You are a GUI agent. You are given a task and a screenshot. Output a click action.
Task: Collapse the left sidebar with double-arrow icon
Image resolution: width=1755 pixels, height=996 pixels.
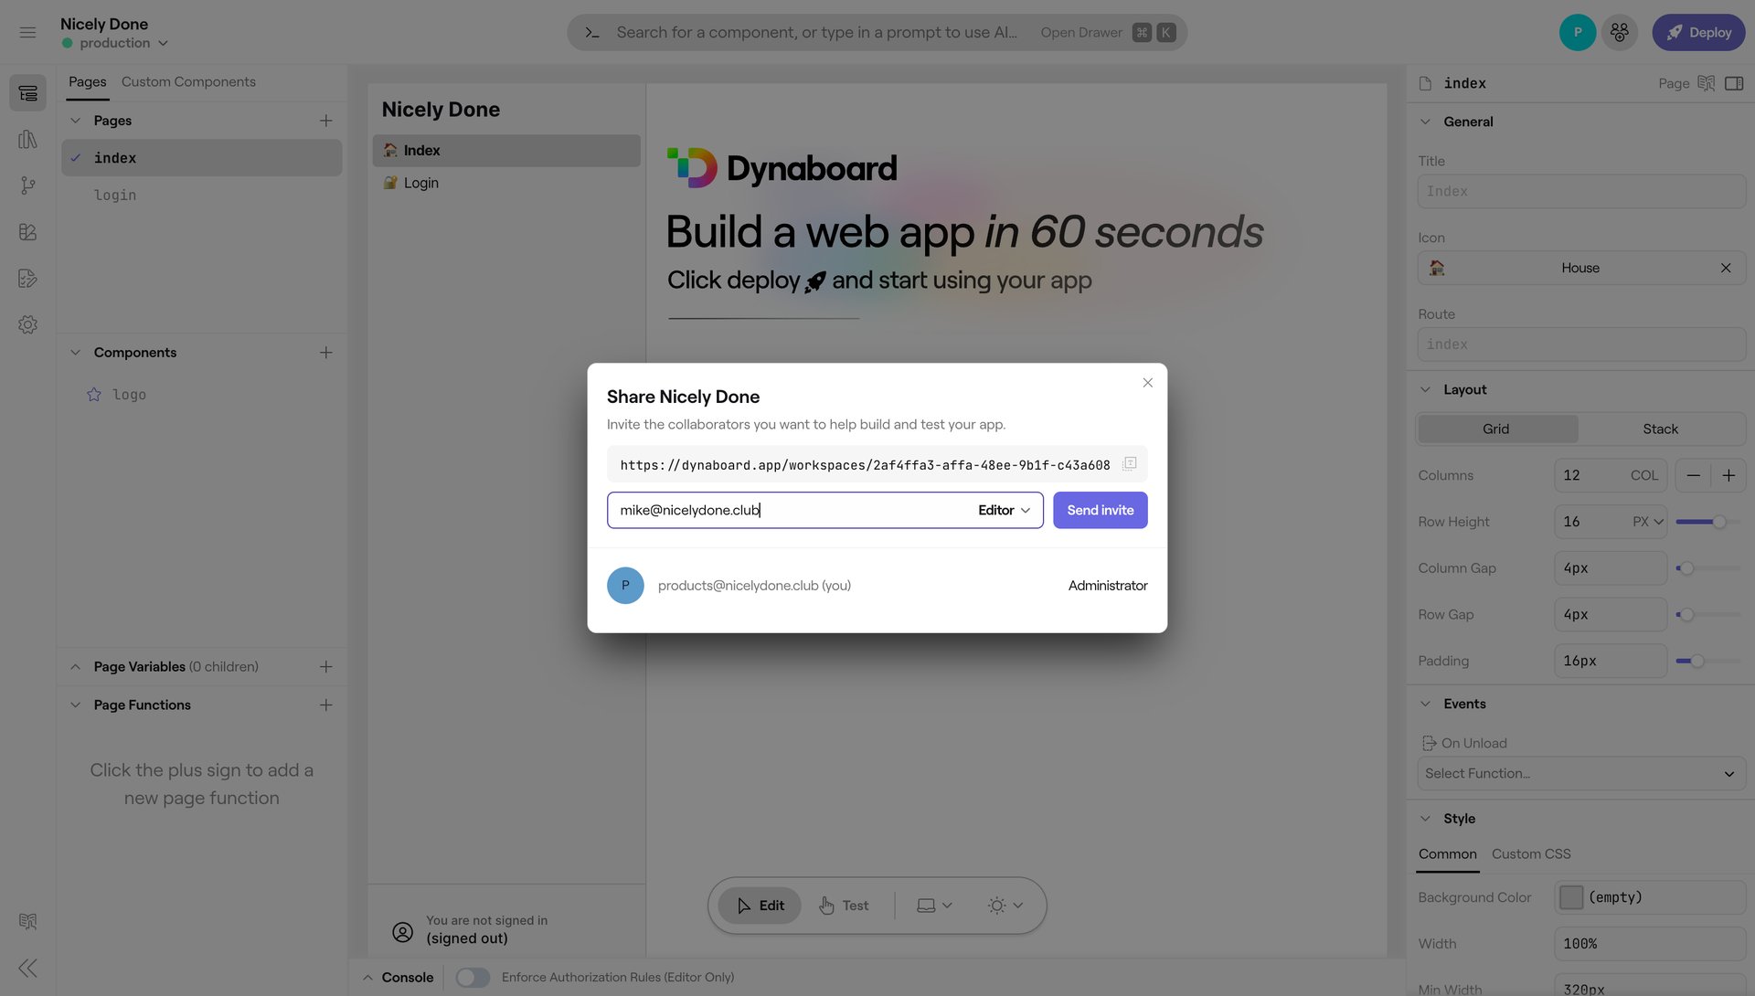[x=27, y=968]
